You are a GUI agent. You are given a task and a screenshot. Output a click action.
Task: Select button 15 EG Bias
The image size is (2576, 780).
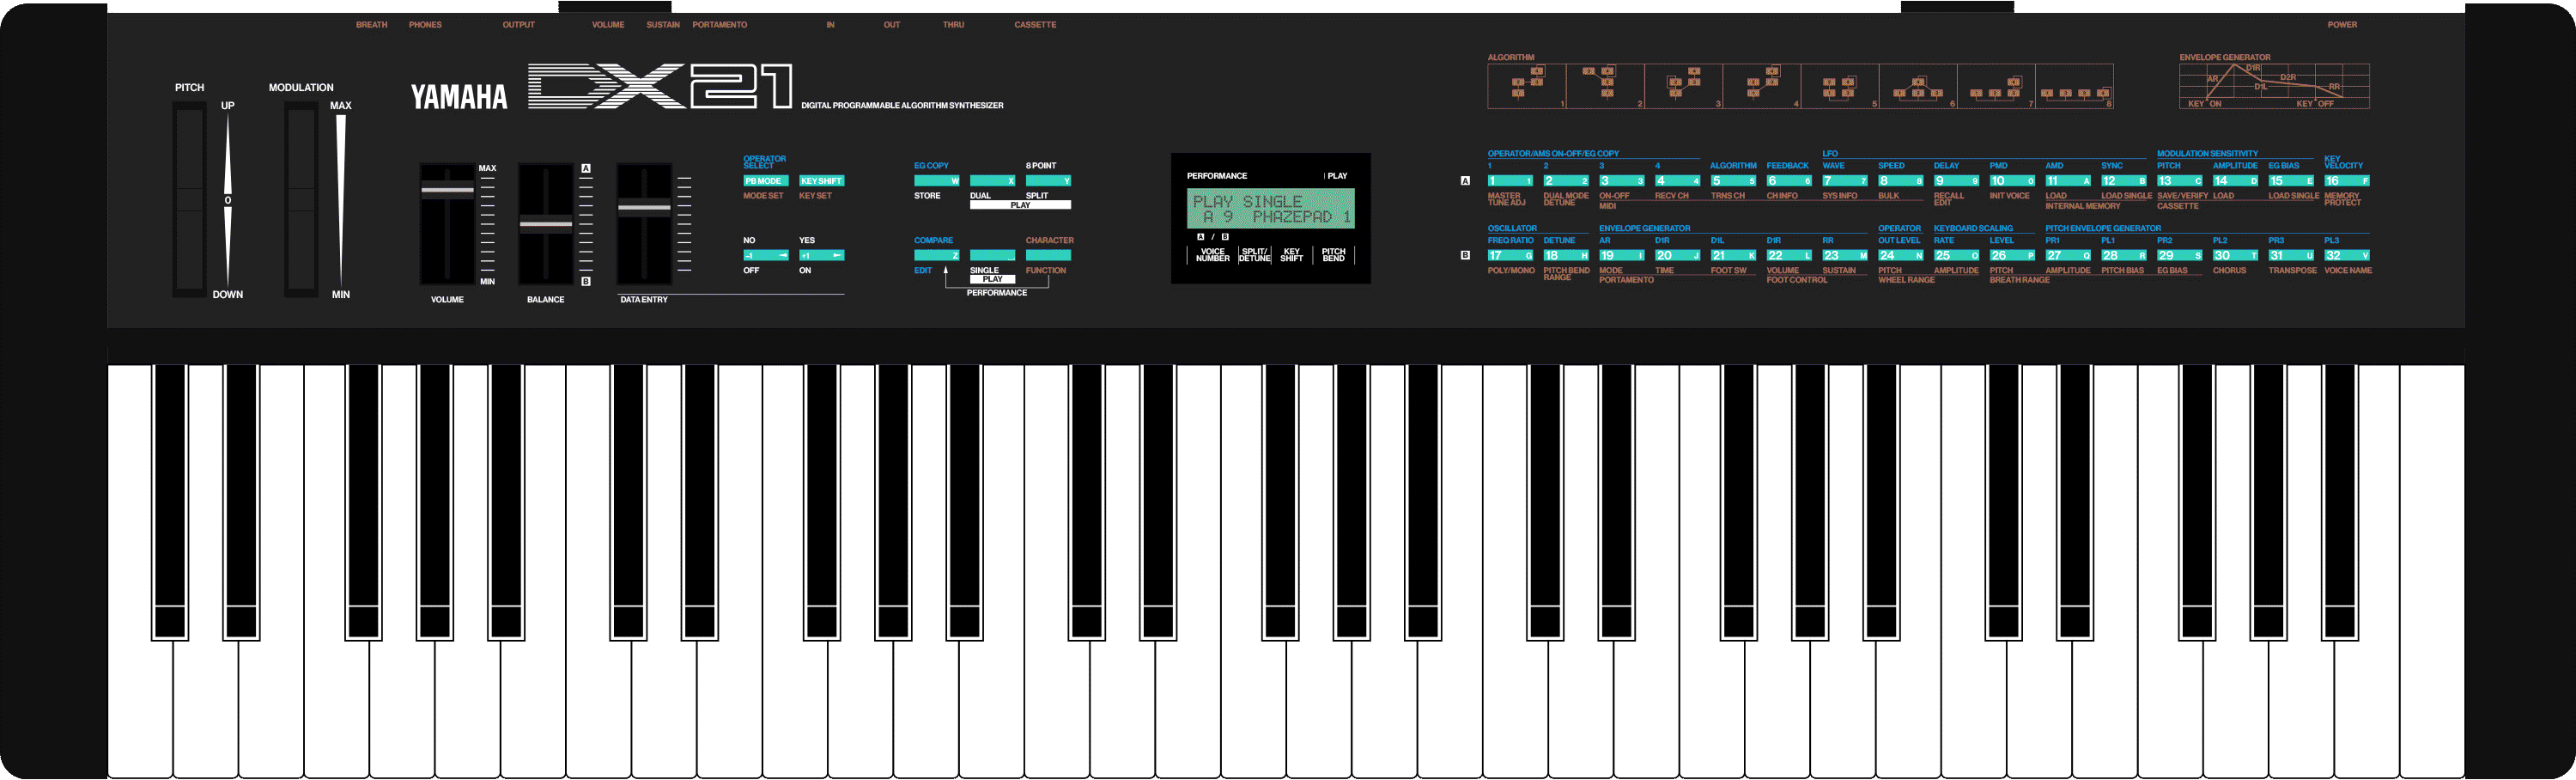pyautogui.click(x=2291, y=181)
